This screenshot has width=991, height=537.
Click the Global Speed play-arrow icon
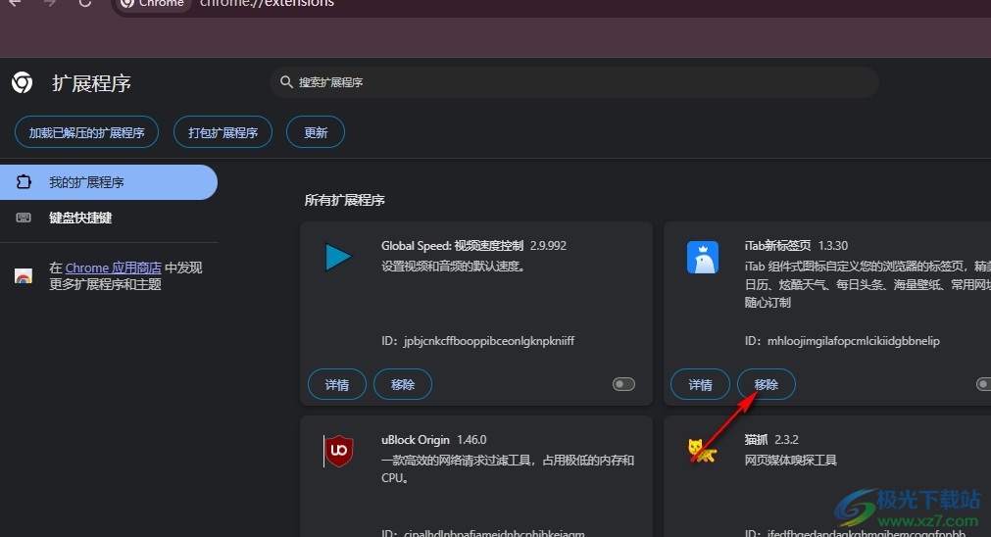tap(338, 257)
